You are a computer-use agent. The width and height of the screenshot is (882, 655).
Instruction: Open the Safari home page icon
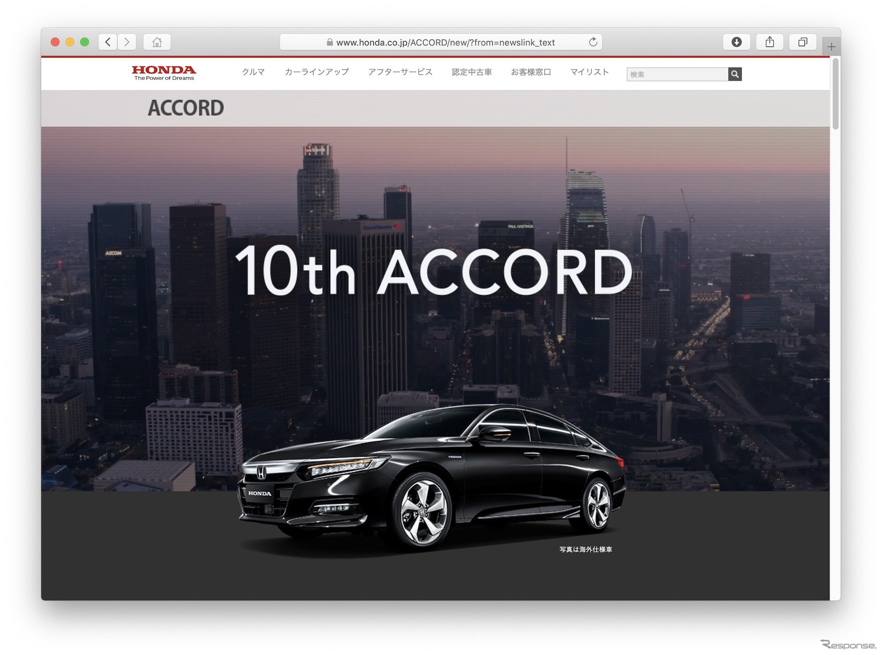click(157, 42)
